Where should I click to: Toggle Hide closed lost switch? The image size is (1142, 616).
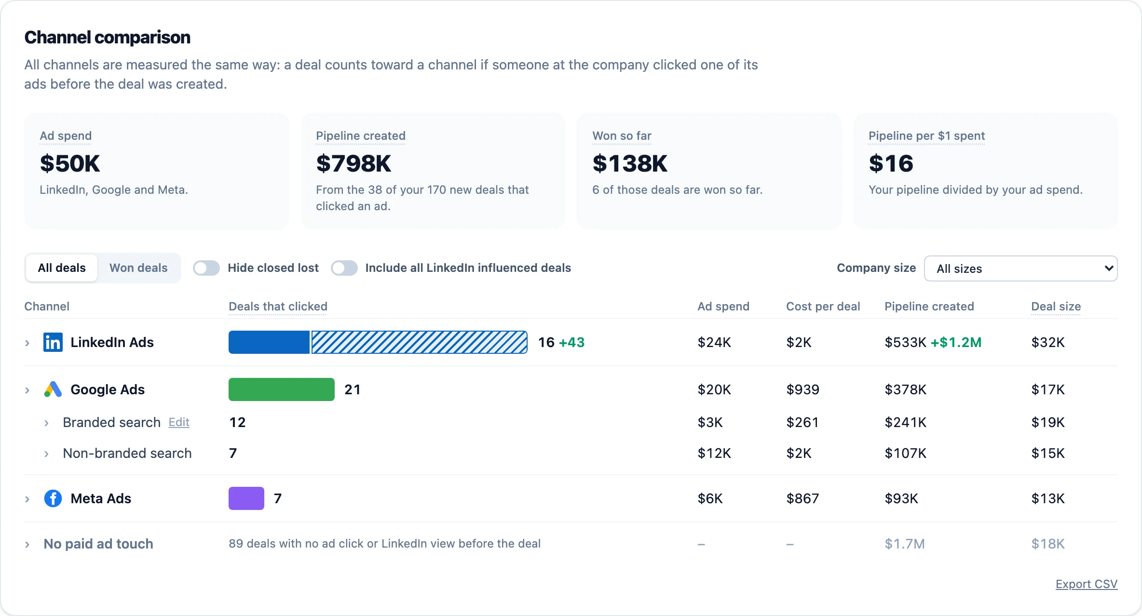point(206,268)
